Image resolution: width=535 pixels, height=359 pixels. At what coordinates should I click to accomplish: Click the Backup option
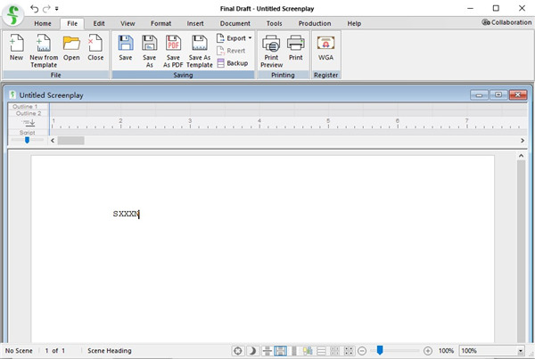click(232, 63)
